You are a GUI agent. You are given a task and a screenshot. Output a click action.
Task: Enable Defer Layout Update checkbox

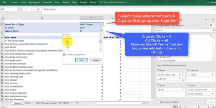point(158,102)
